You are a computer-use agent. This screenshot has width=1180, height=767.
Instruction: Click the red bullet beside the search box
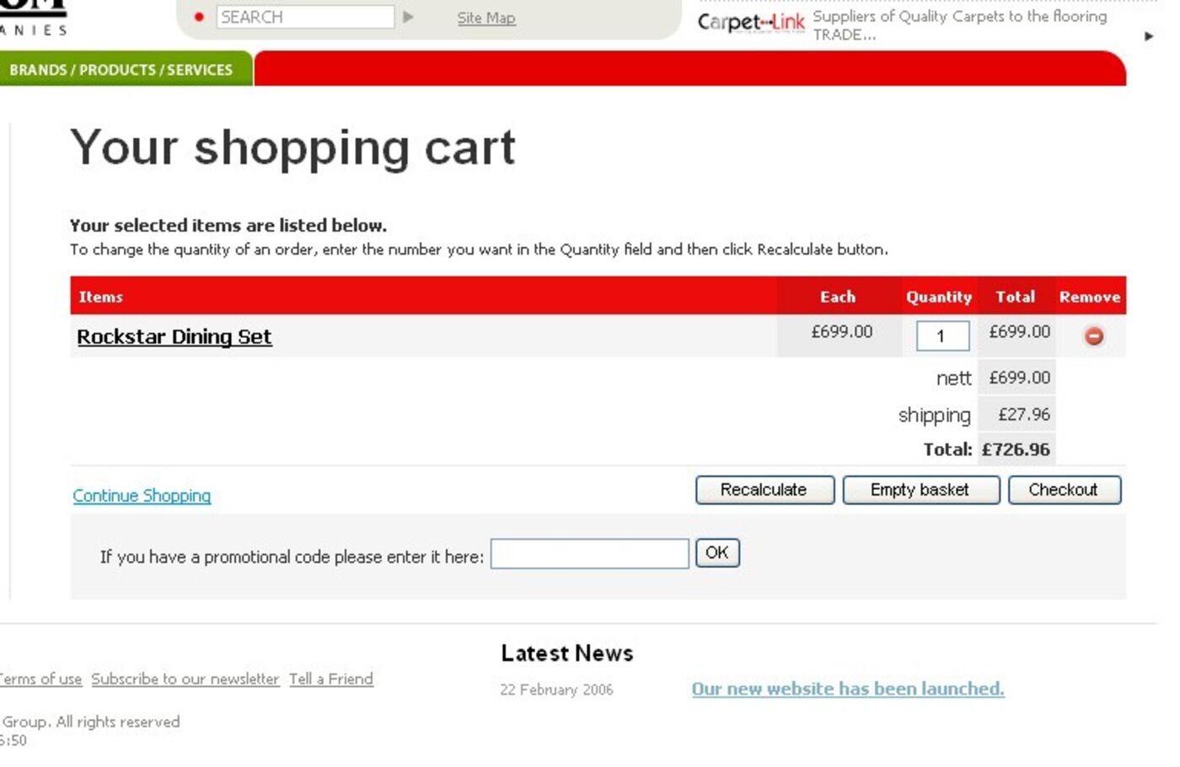pos(199,15)
